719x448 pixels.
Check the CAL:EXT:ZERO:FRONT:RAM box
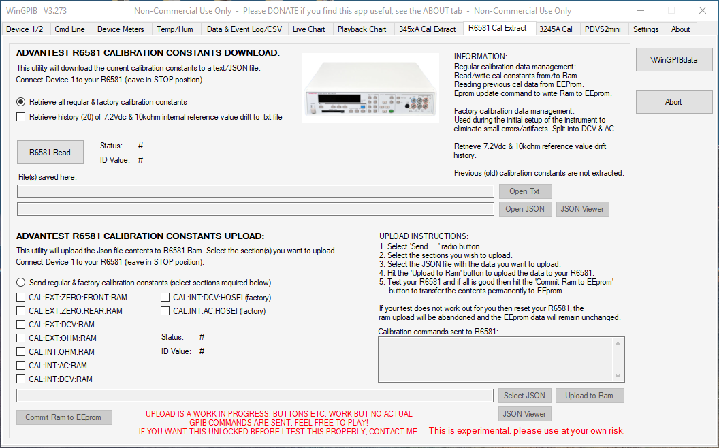click(21, 298)
